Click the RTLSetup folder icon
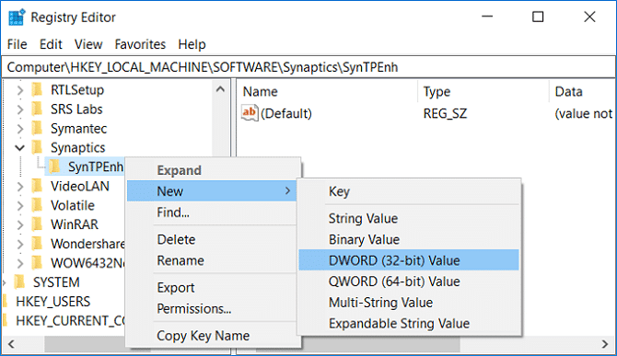 37,89
